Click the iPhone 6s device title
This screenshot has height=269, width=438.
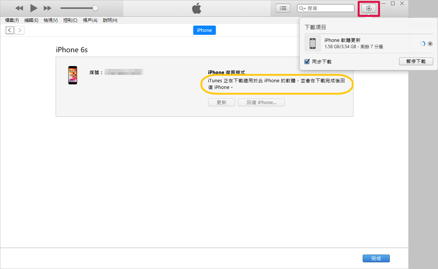tap(72, 50)
